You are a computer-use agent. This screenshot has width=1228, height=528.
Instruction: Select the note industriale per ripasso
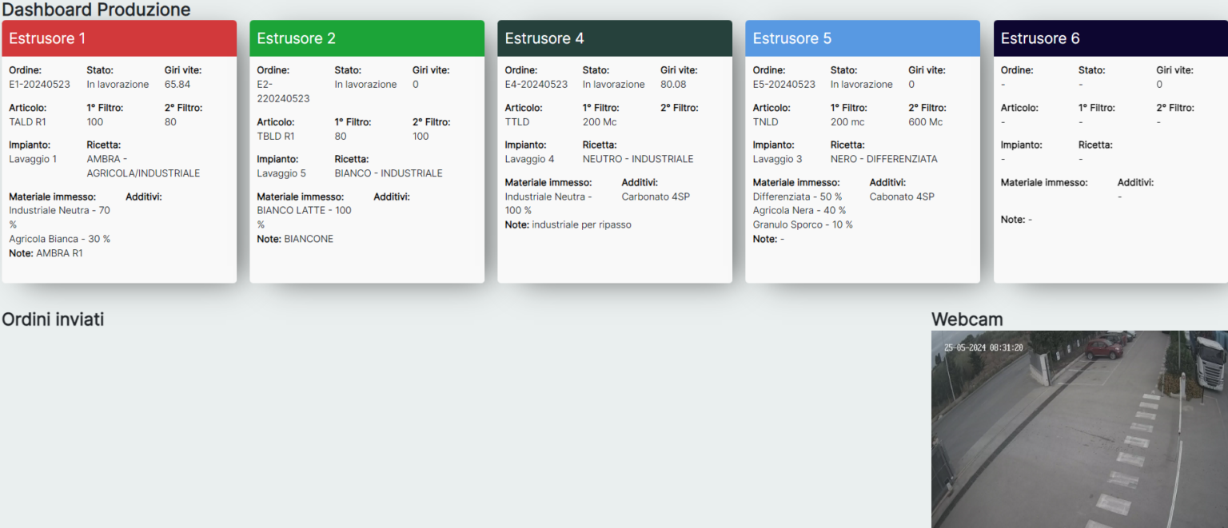click(581, 225)
